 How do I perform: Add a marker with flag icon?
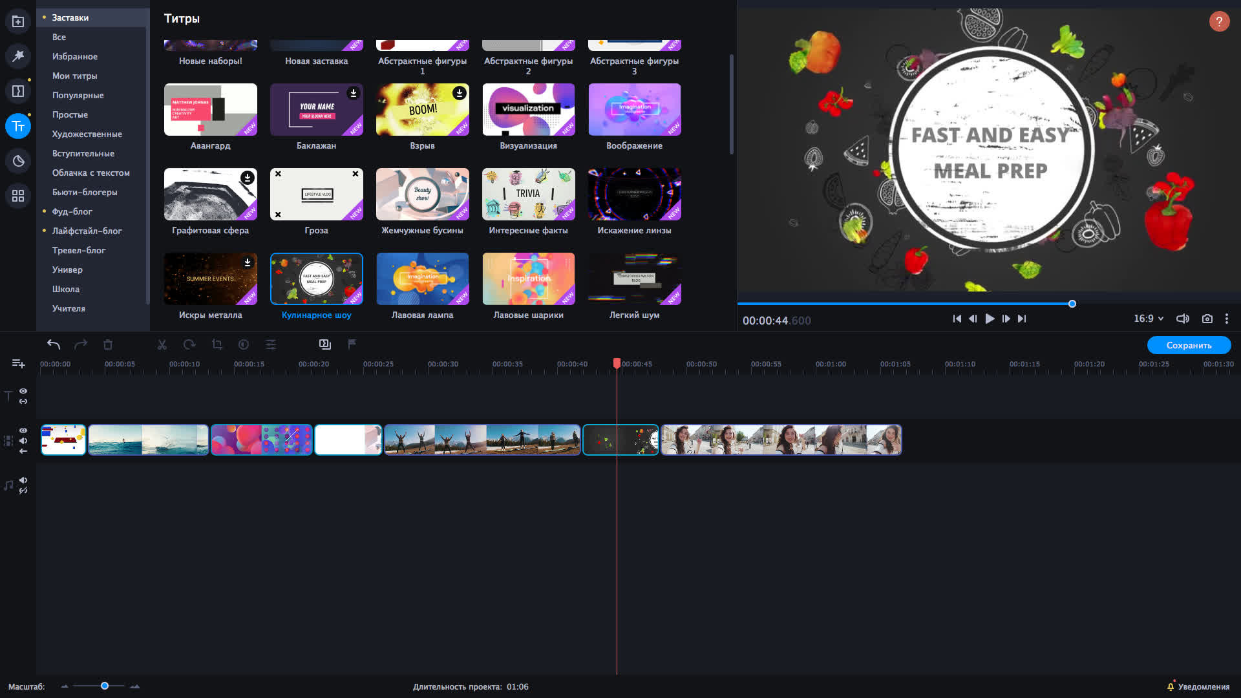click(x=352, y=344)
